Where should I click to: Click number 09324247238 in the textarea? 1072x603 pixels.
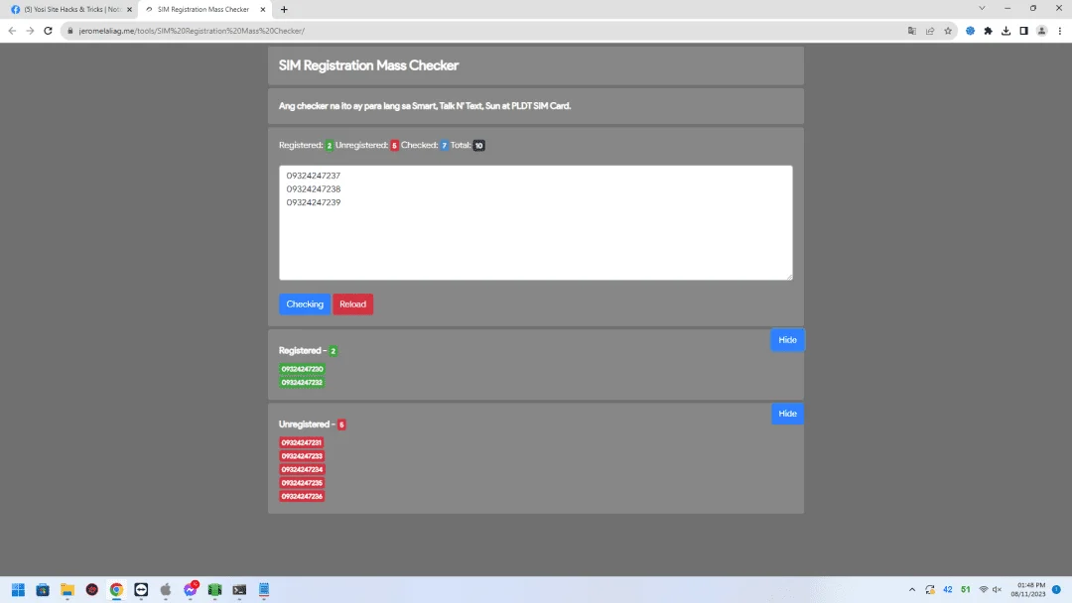(x=313, y=189)
